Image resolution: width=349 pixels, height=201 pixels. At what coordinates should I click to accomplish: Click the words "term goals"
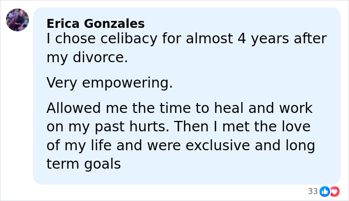pos(84,164)
